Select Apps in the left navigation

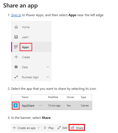pos(25,47)
